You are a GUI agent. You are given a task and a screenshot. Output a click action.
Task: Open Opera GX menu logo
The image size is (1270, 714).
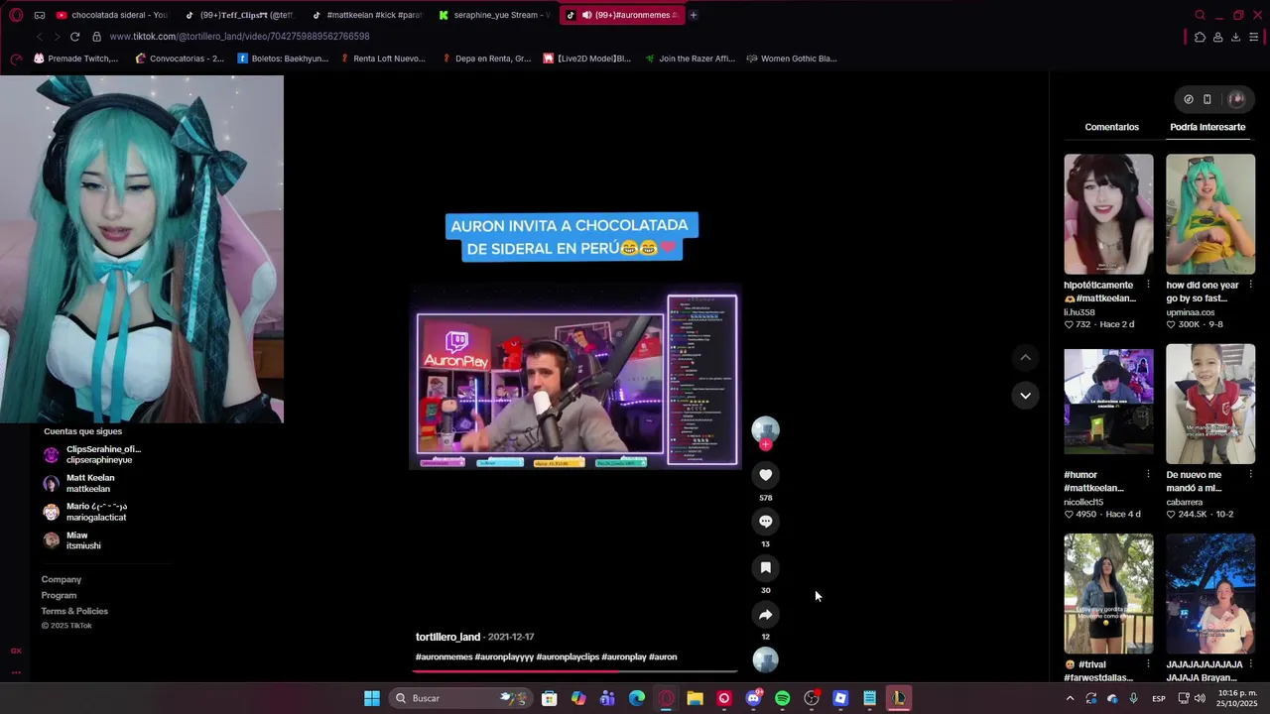click(16, 15)
